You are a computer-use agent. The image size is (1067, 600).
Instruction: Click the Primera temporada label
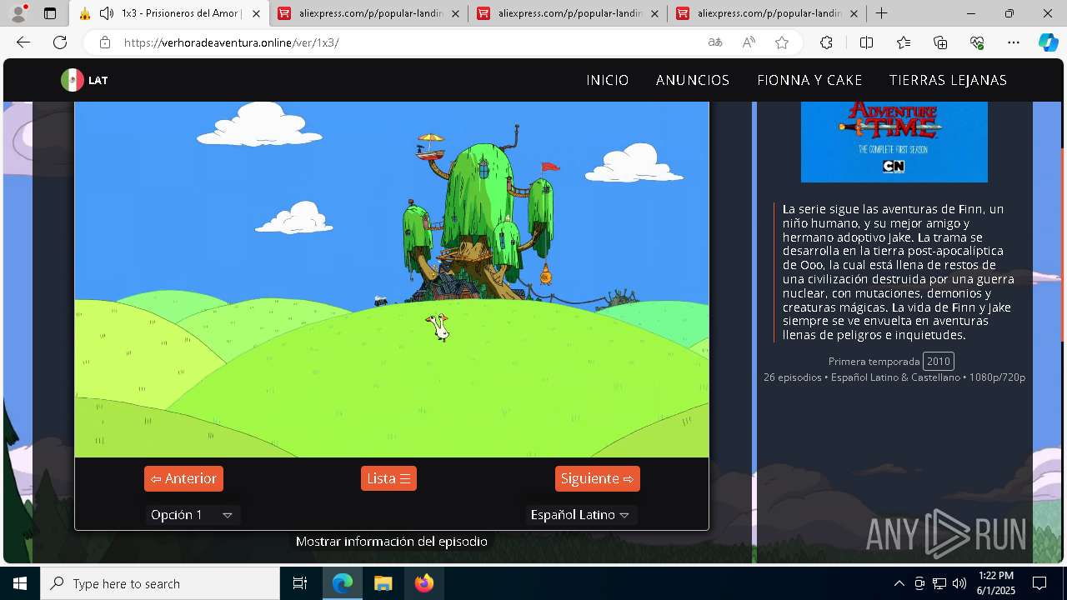click(874, 361)
